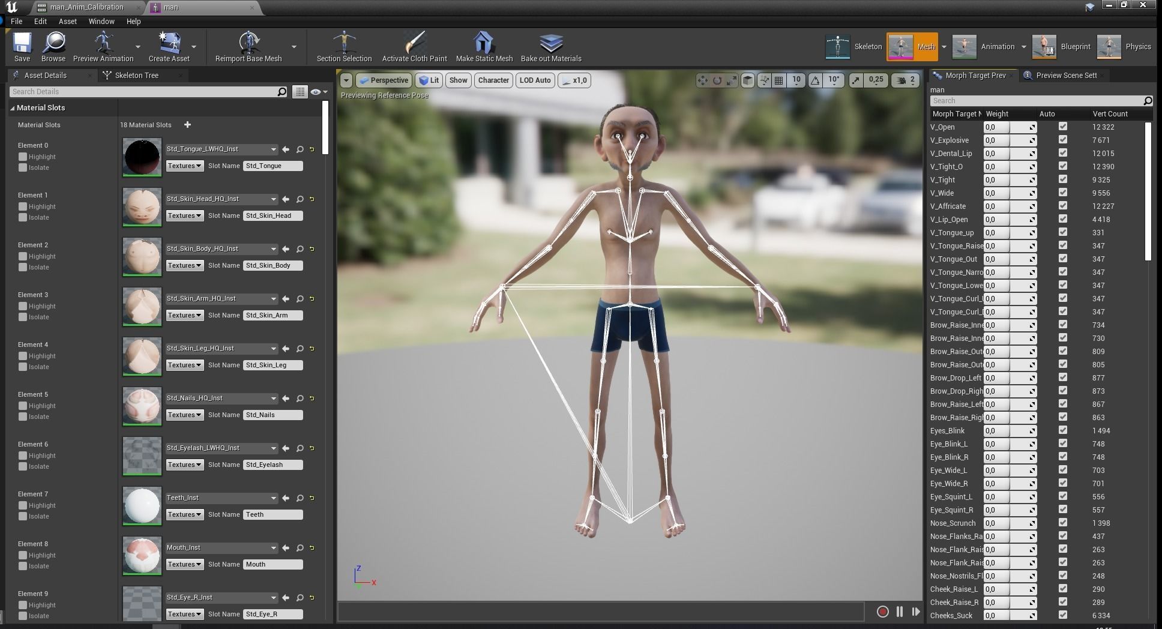Activate Section Selection tool

[344, 47]
